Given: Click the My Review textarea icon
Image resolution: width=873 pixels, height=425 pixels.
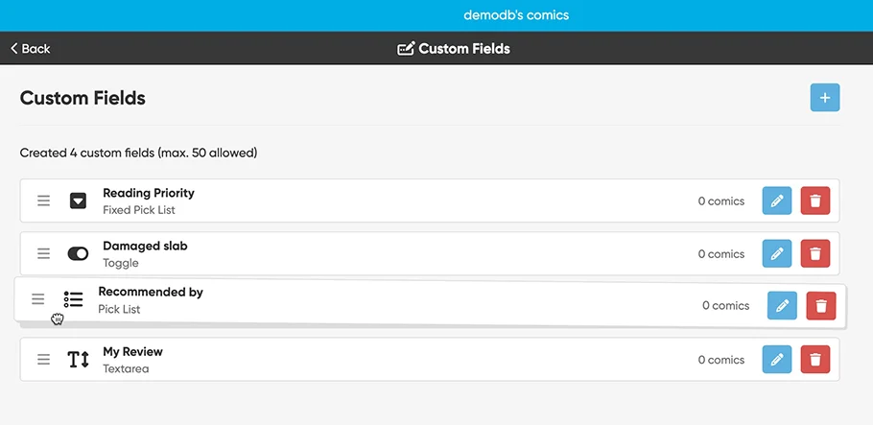Looking at the screenshot, I should (x=78, y=360).
